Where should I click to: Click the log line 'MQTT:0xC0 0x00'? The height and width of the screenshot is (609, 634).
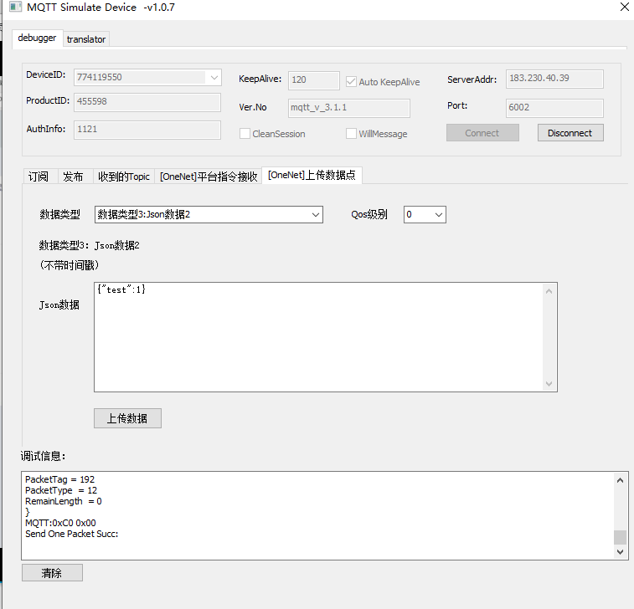60,523
